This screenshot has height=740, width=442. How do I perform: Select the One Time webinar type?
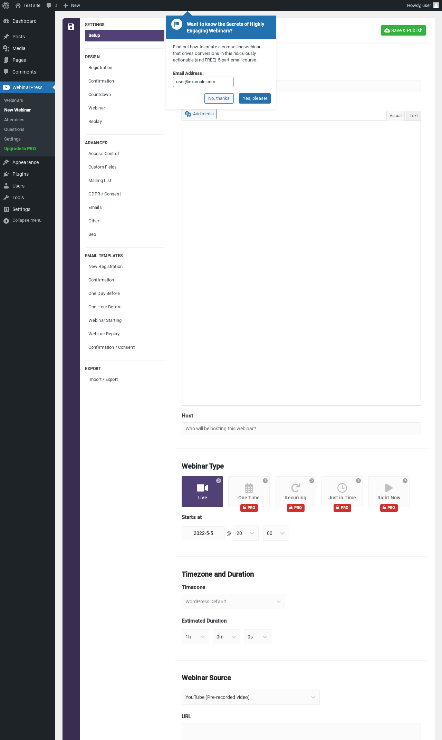[x=249, y=492]
